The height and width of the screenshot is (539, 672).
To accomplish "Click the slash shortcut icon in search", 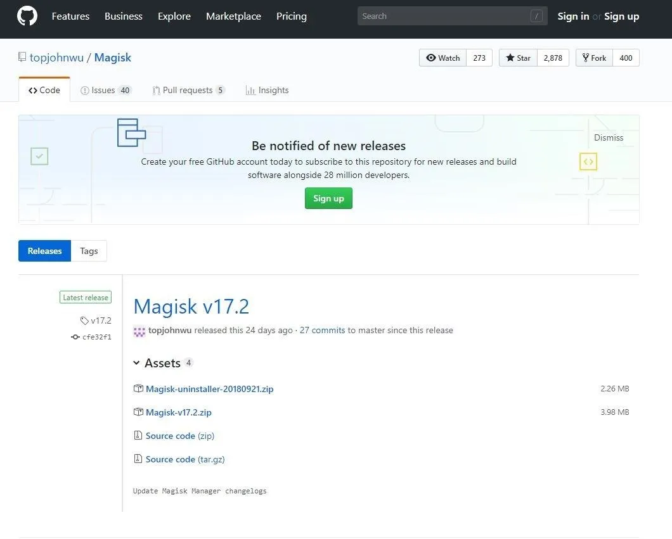I will click(536, 16).
